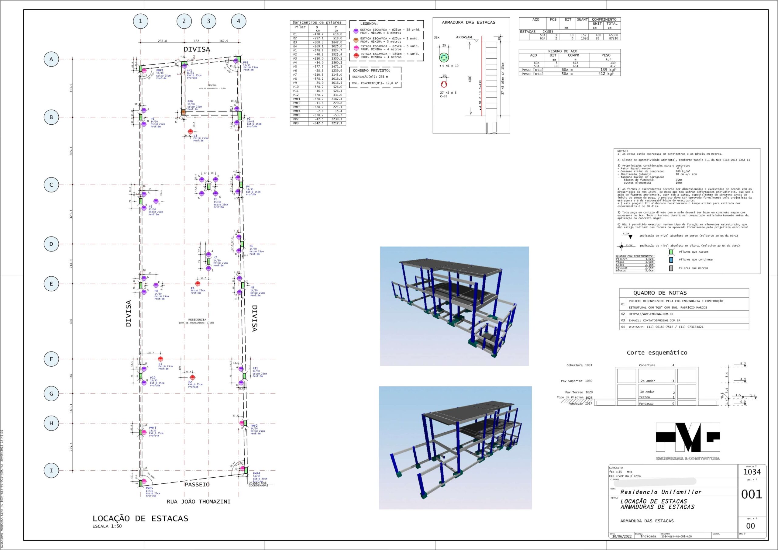Click grid axis bubble 2
Viewport: 778px width, 550px height.
pos(184,21)
